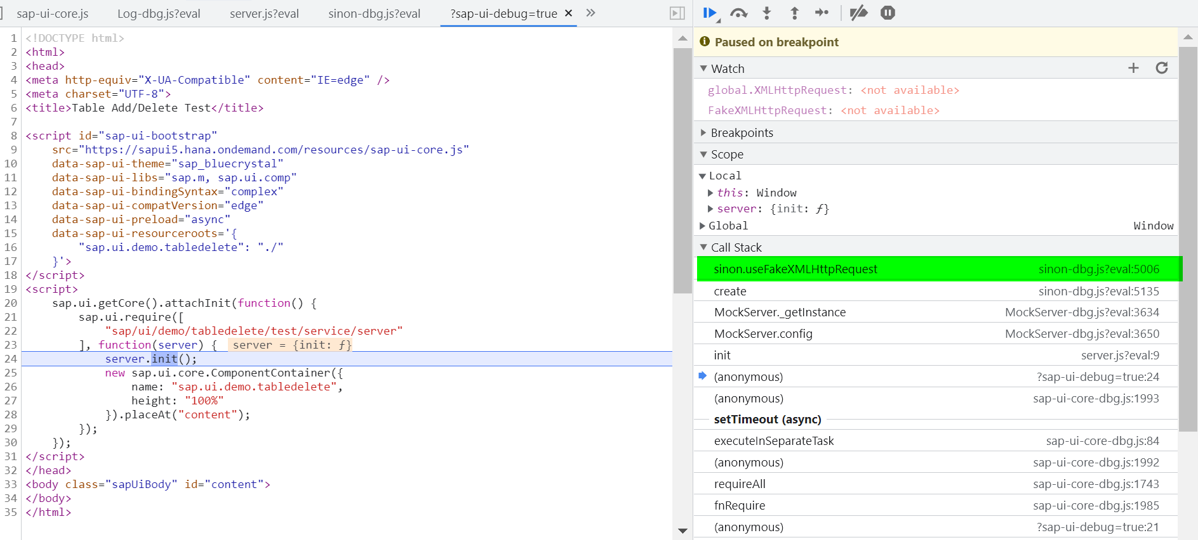Collapse the Scope section
The width and height of the screenshot is (1198, 540).
click(703, 154)
